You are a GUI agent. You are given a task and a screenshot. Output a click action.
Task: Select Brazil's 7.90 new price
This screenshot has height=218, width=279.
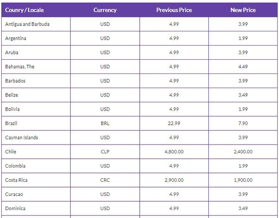point(243,124)
